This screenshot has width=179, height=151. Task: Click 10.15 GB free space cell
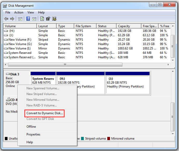(x=149, y=44)
